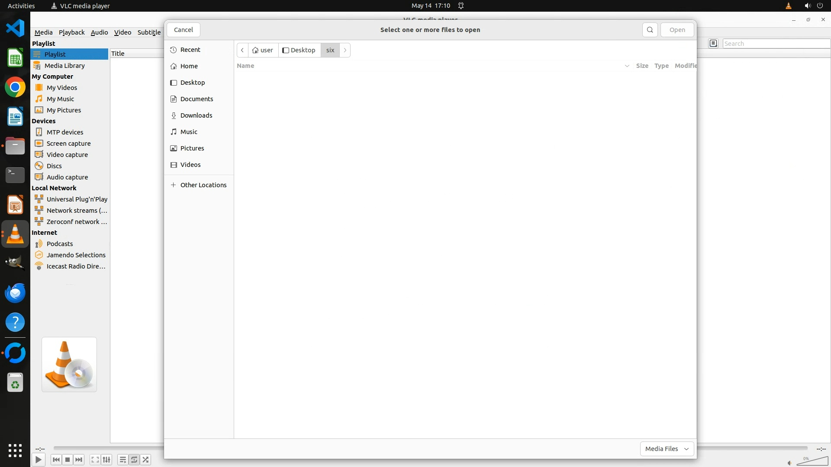The image size is (831, 467).
Task: Open the Audio menu
Action: coord(99,32)
